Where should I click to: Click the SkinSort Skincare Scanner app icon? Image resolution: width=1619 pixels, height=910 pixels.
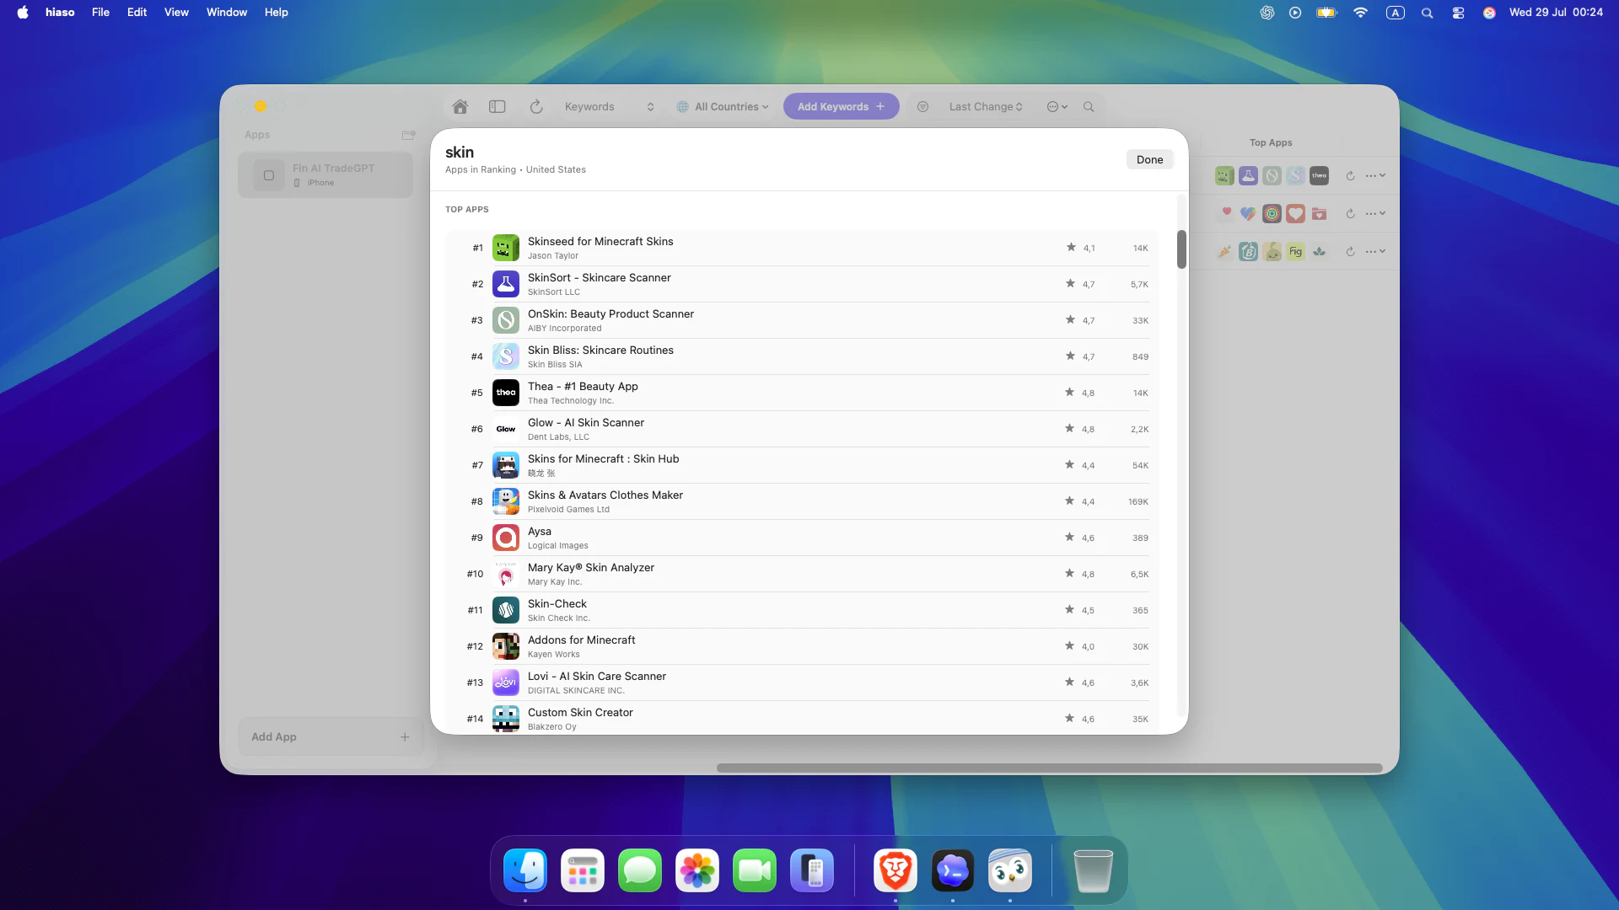tap(506, 285)
